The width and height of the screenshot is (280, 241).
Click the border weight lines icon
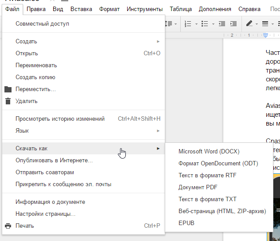[x=265, y=24]
